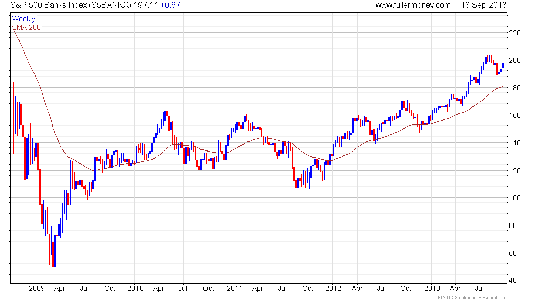Click the 200 price axis label

[x=514, y=60]
